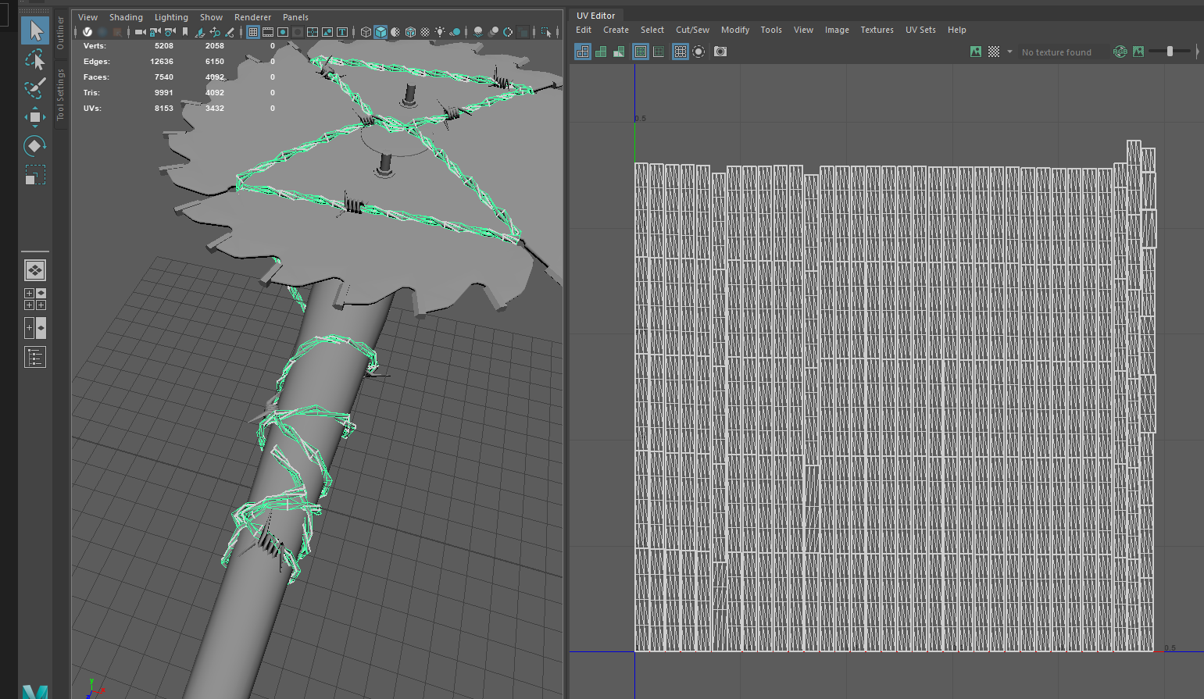This screenshot has width=1204, height=699.
Task: Toggle wireframe on shaded
Action: coord(410,32)
